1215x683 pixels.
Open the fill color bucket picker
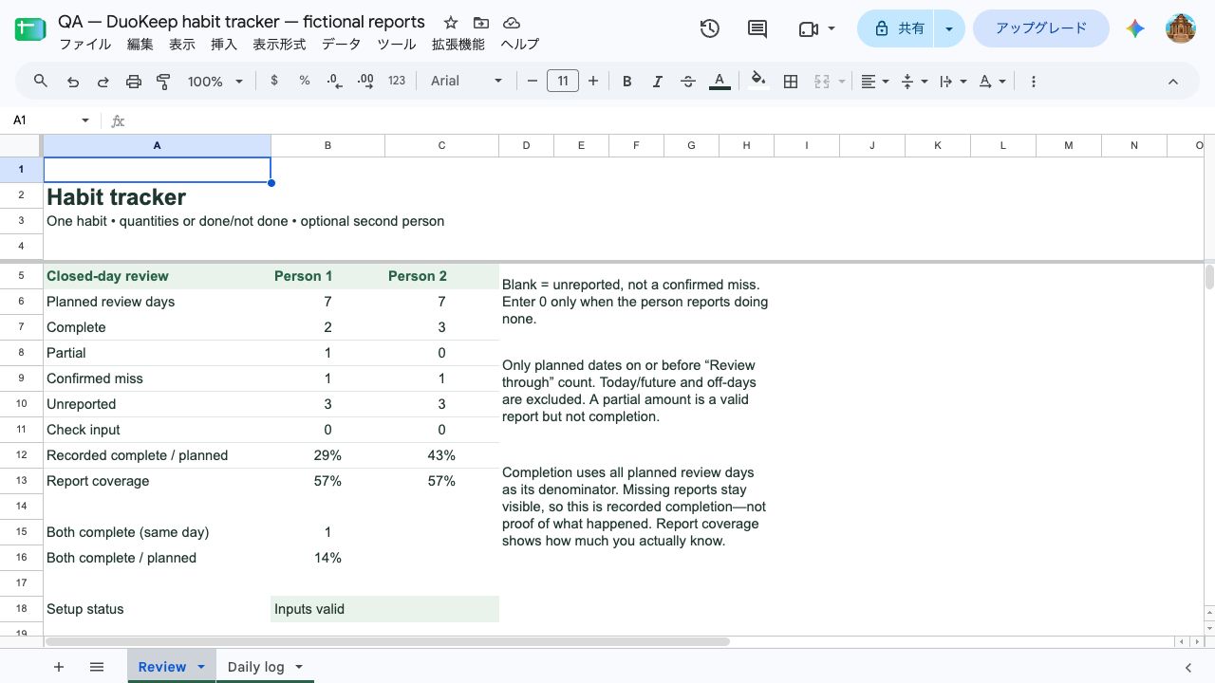tap(757, 81)
